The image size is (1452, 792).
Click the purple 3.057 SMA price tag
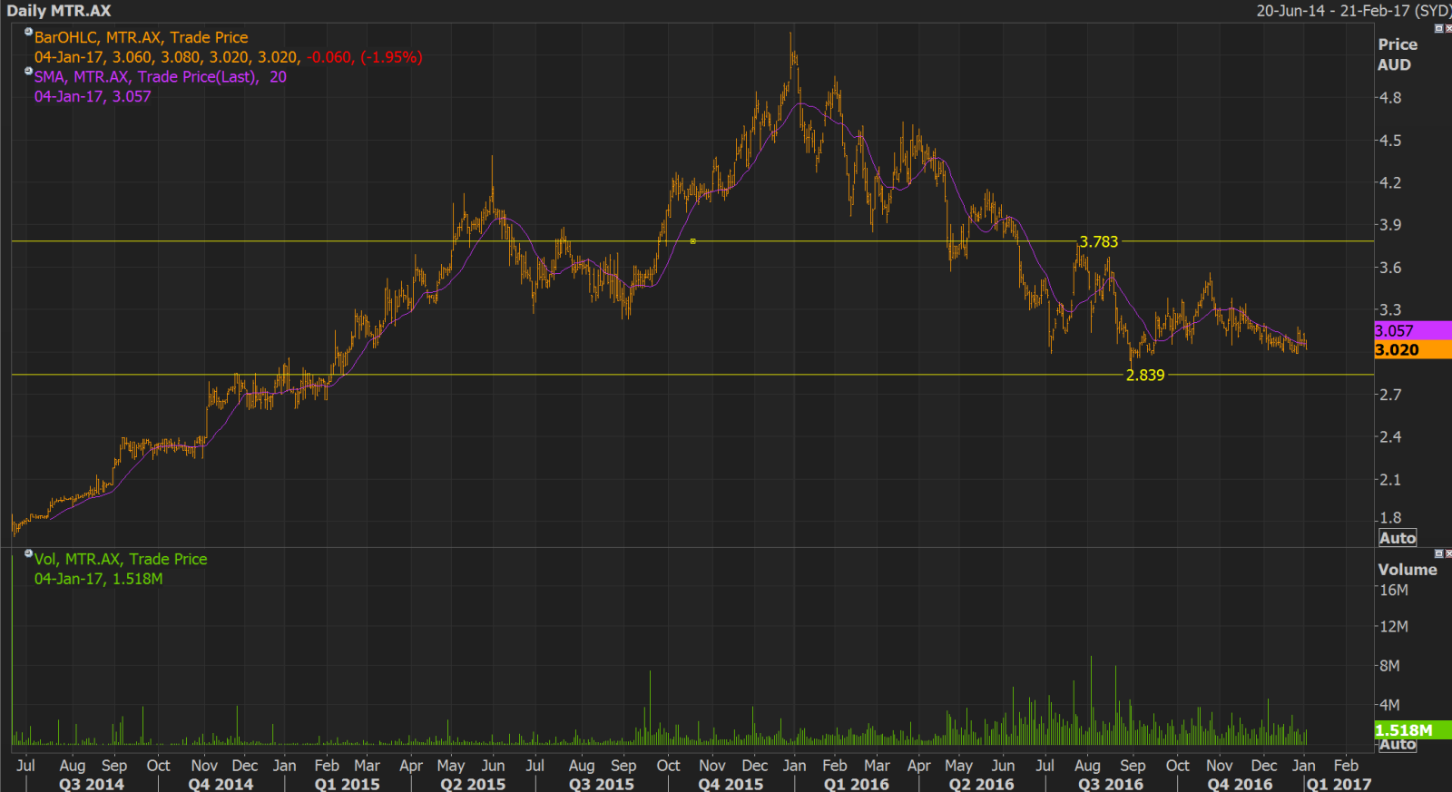coord(1413,331)
